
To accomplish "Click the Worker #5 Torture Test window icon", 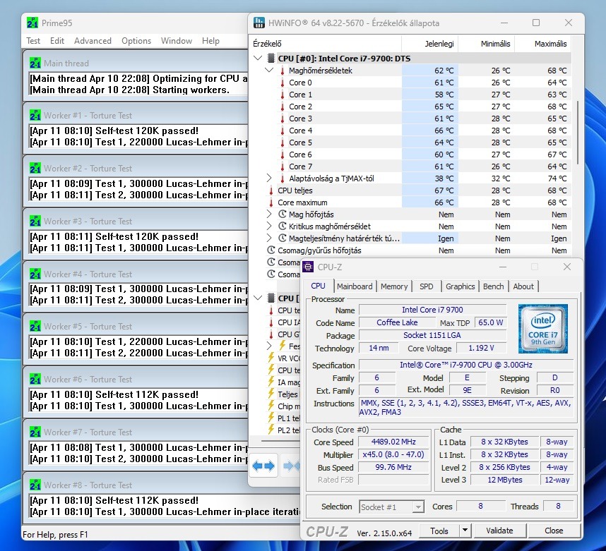I will [x=35, y=326].
